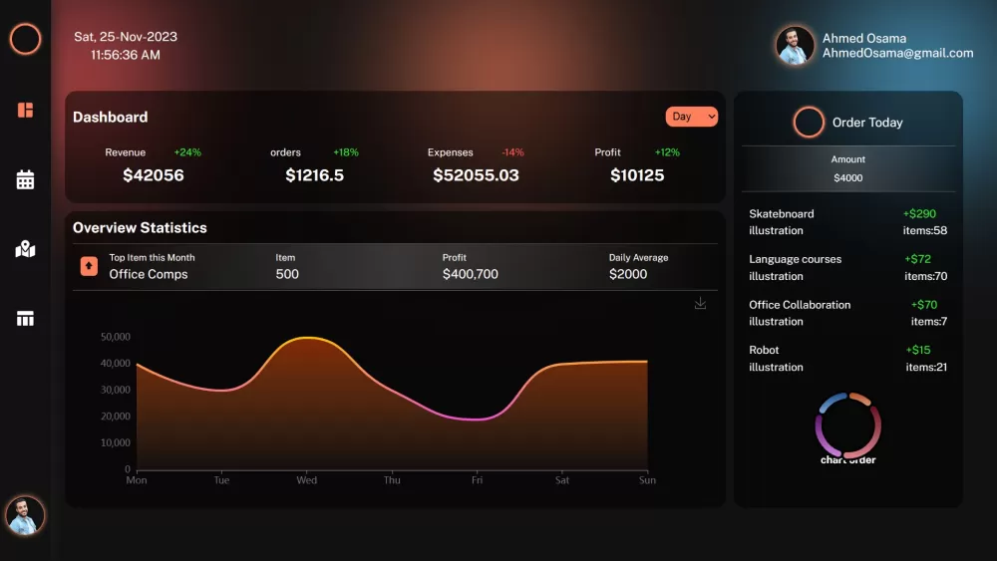Select the Robot illustration order row
The width and height of the screenshot is (997, 561).
pos(847,359)
